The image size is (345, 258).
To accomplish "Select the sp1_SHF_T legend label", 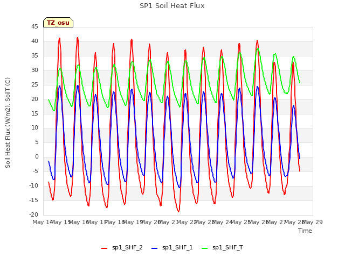I will 227,248.
